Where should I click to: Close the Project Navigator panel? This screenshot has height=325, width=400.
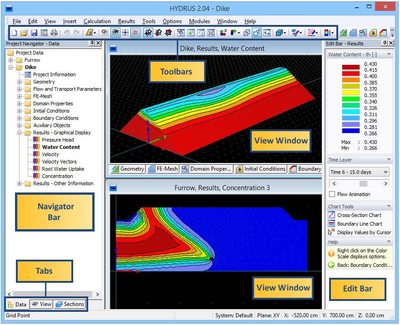(x=98, y=43)
